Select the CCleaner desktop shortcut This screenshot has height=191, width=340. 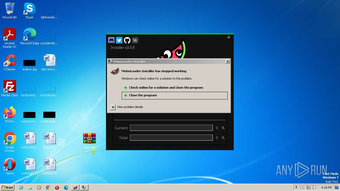coord(10,63)
